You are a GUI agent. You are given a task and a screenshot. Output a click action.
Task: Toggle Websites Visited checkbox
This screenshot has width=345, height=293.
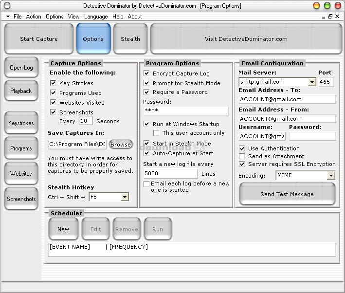[x=53, y=102]
